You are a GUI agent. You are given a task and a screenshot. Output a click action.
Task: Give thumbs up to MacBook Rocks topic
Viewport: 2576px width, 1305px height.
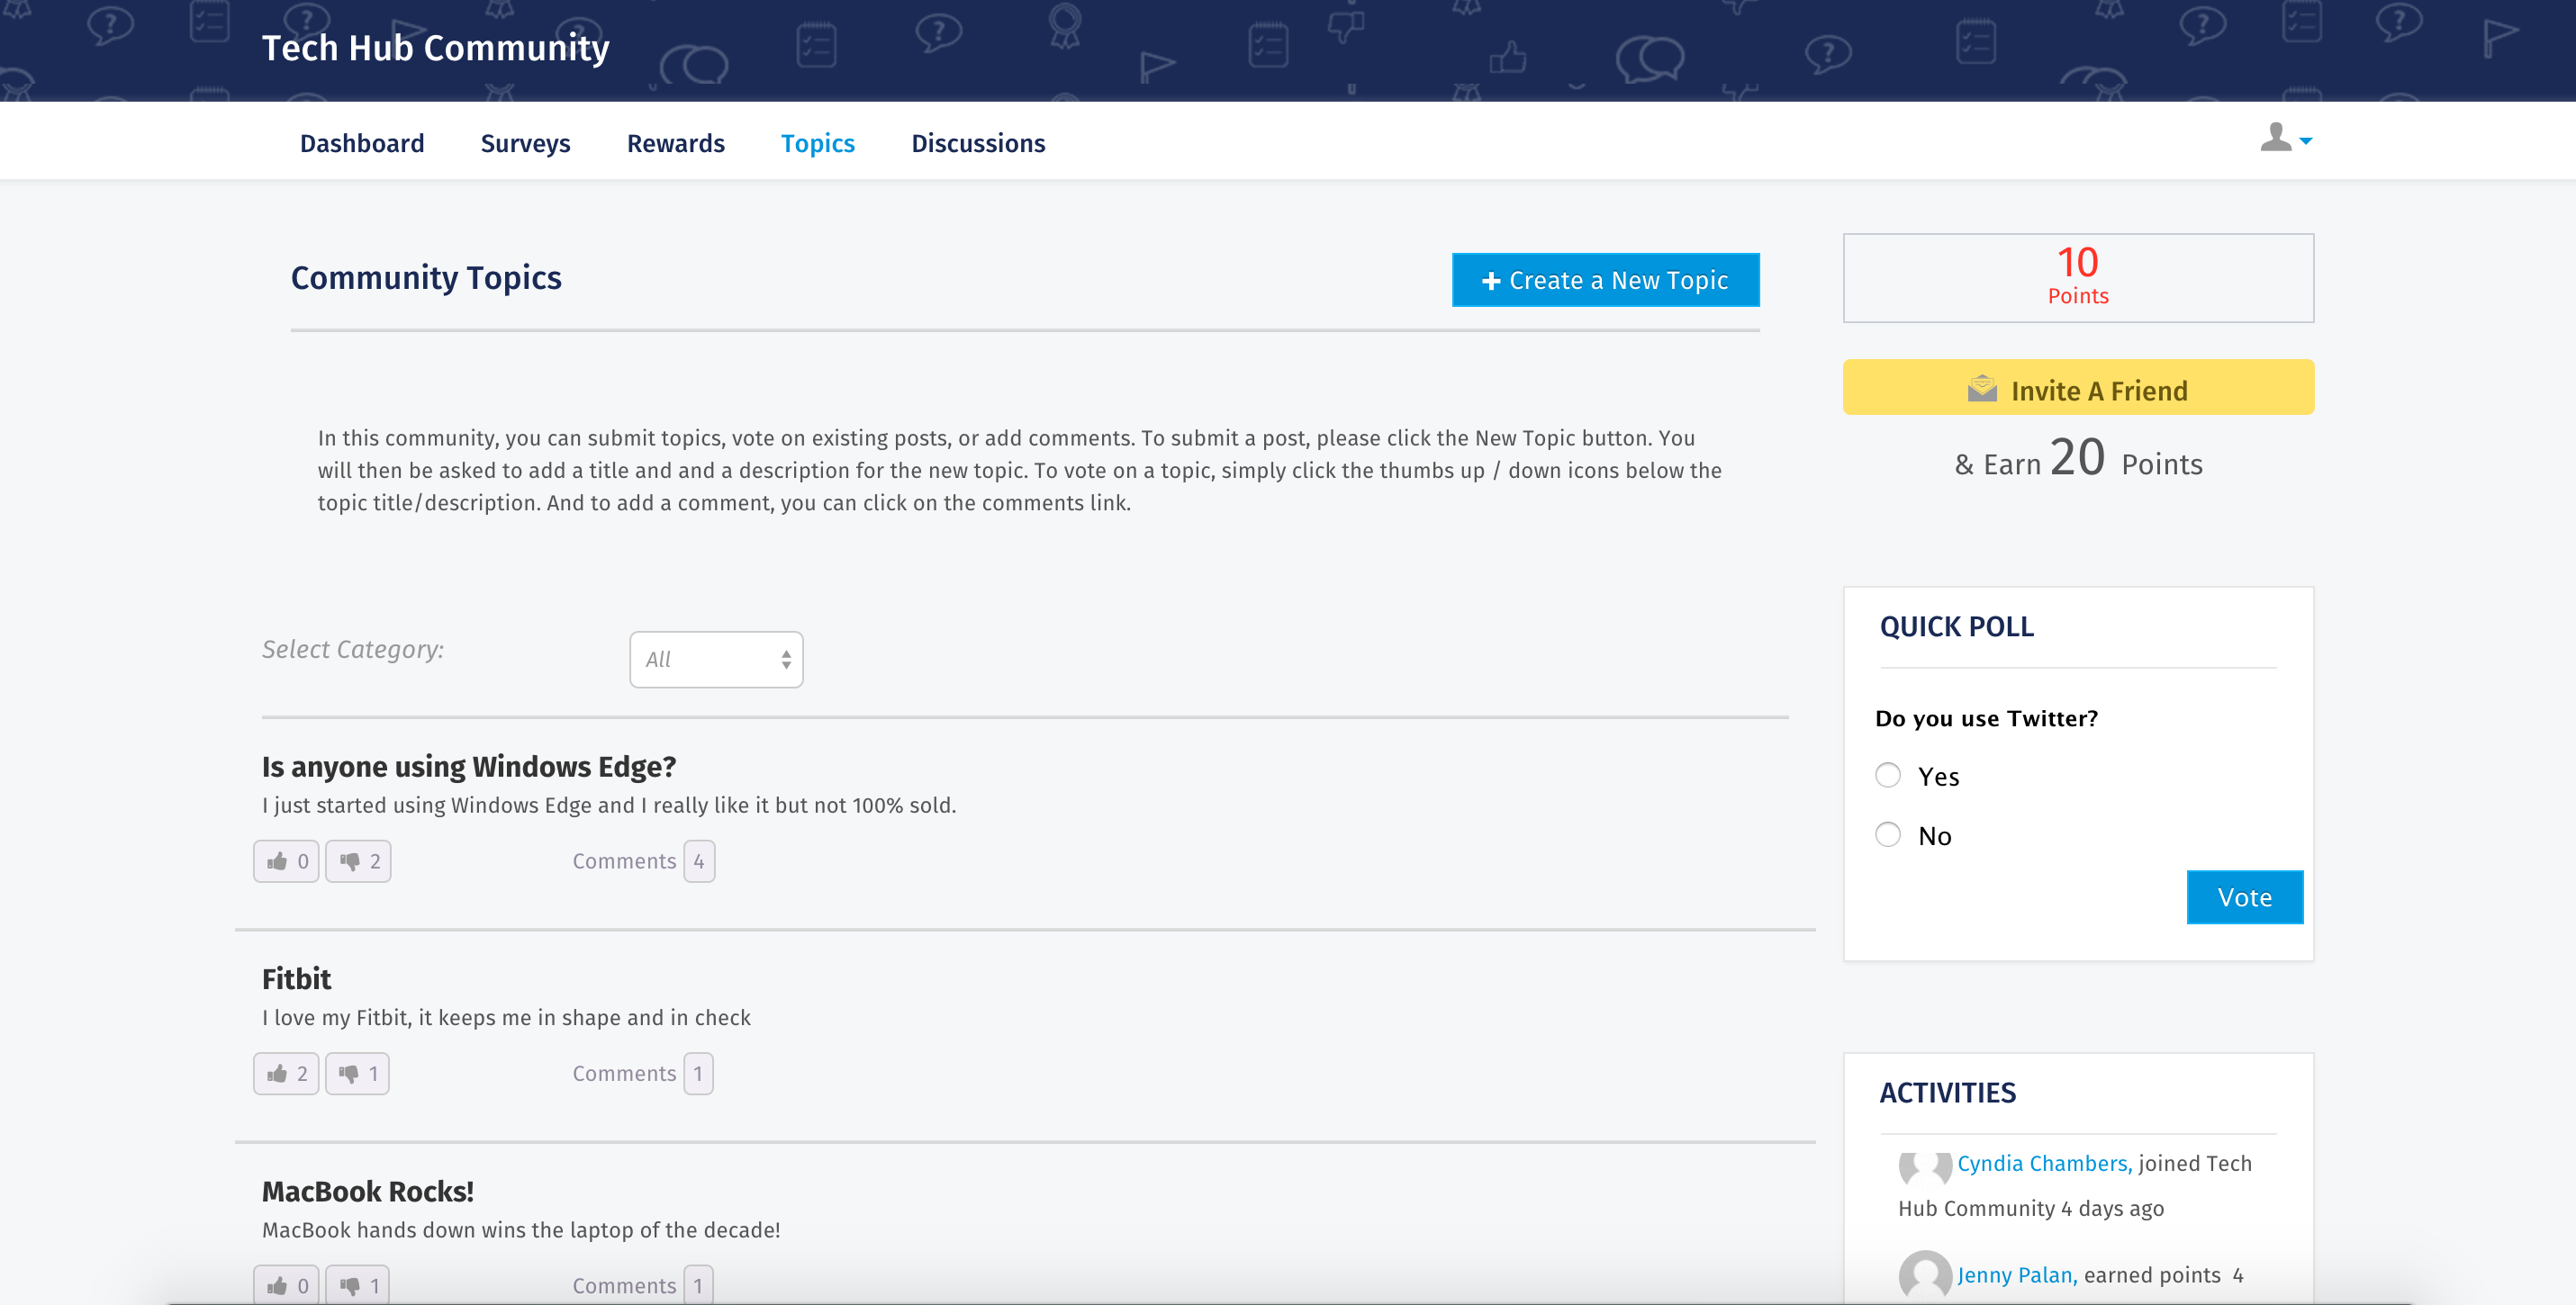pyautogui.click(x=285, y=1285)
